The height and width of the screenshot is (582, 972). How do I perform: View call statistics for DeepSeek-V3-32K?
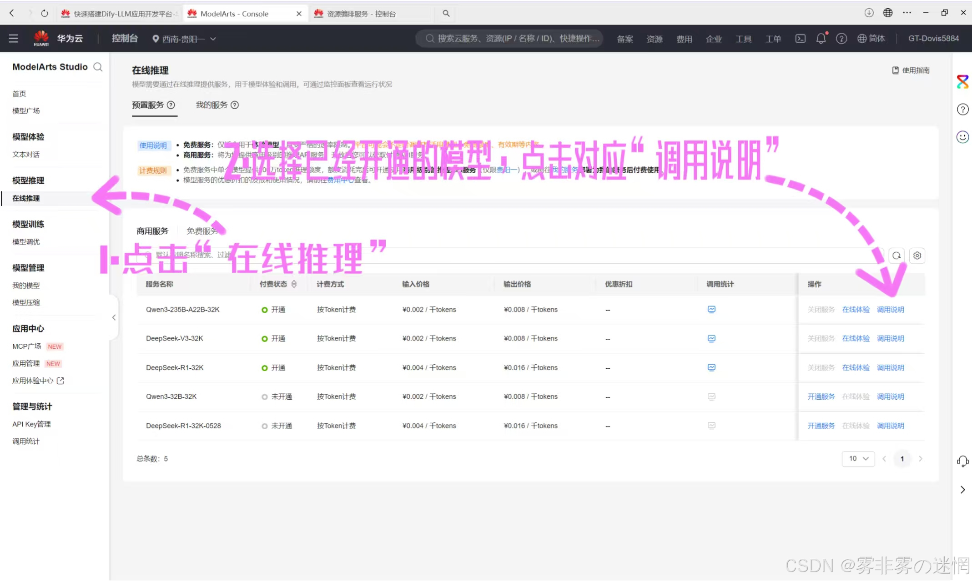click(711, 339)
